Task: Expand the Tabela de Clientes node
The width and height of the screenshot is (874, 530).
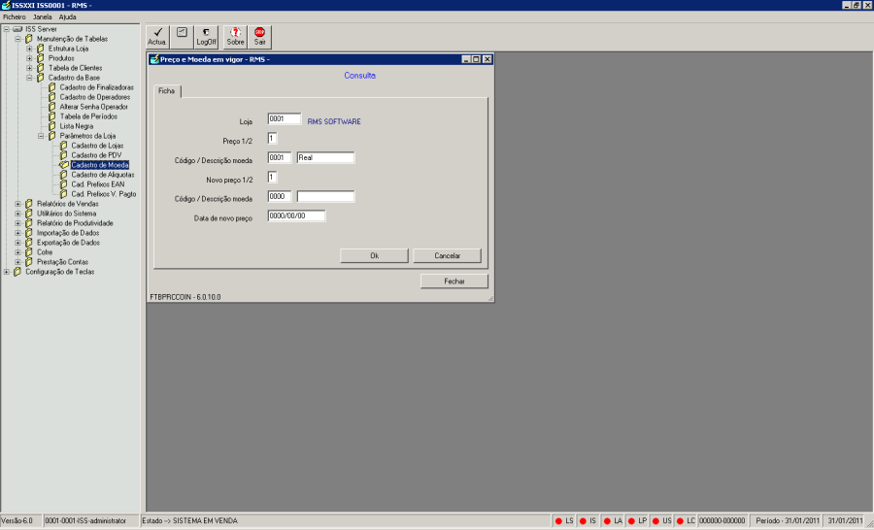Action: (x=29, y=68)
